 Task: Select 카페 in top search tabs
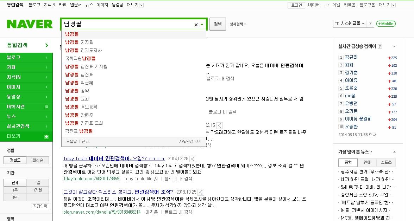coord(63,5)
